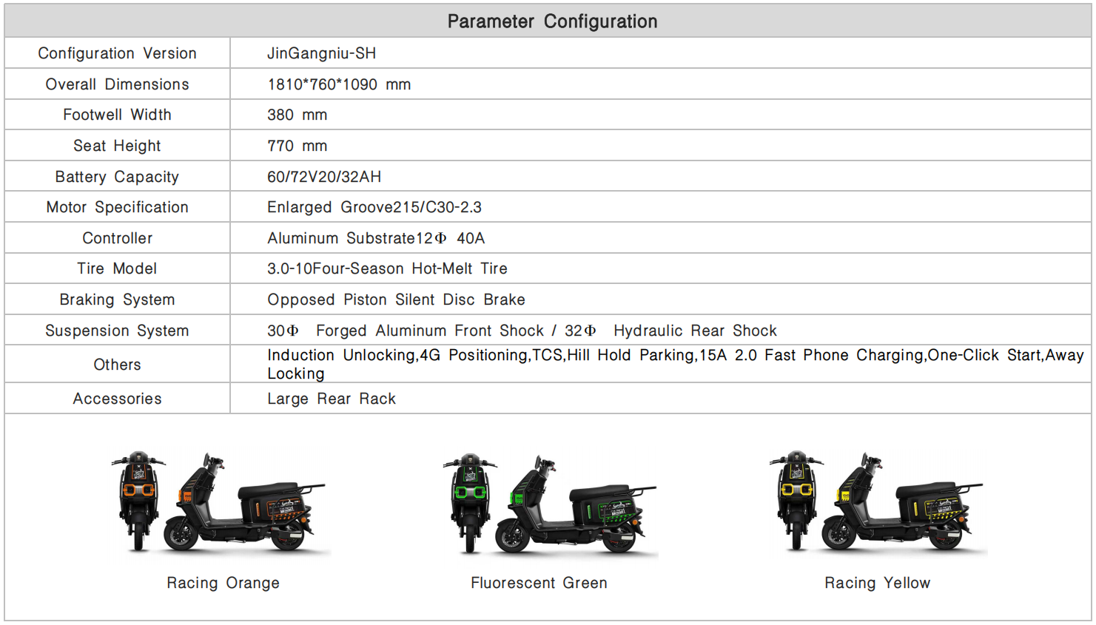Click the Racing Orange scooter image
The width and height of the screenshot is (1096, 625).
click(x=219, y=501)
